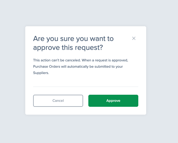This screenshot has height=143, width=178.
Task: Click the phrase "When a request is approved,"
Action: click(x=105, y=60)
